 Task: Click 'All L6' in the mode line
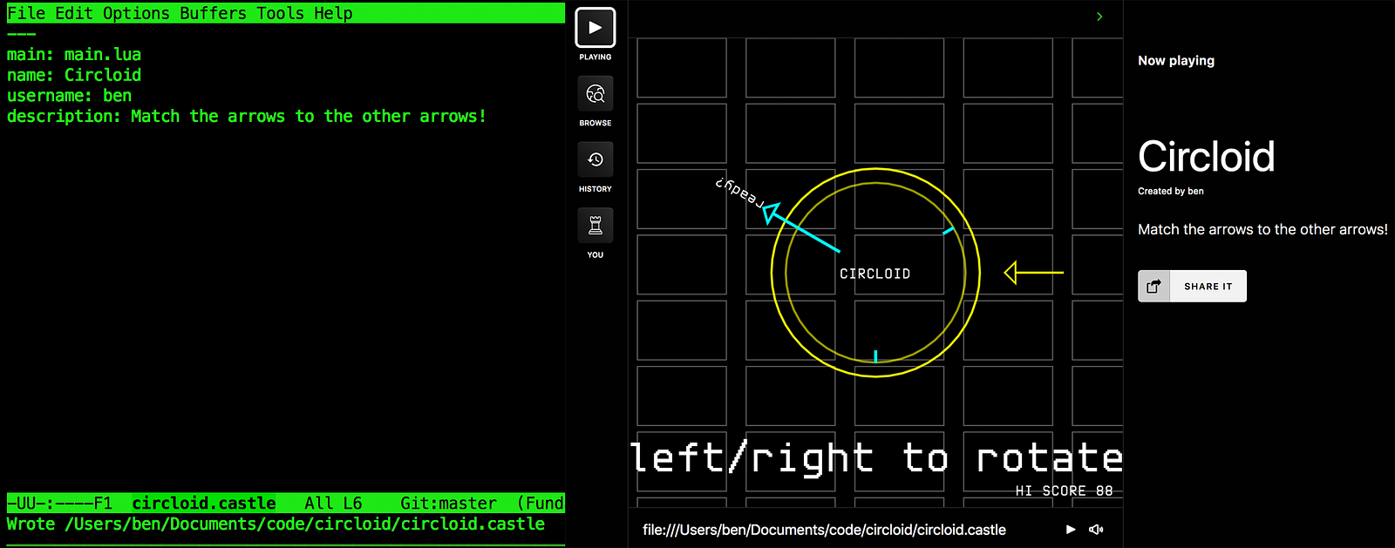pyautogui.click(x=333, y=503)
